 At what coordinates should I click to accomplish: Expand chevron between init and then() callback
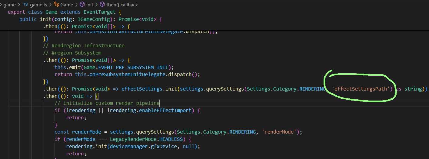click(96, 5)
